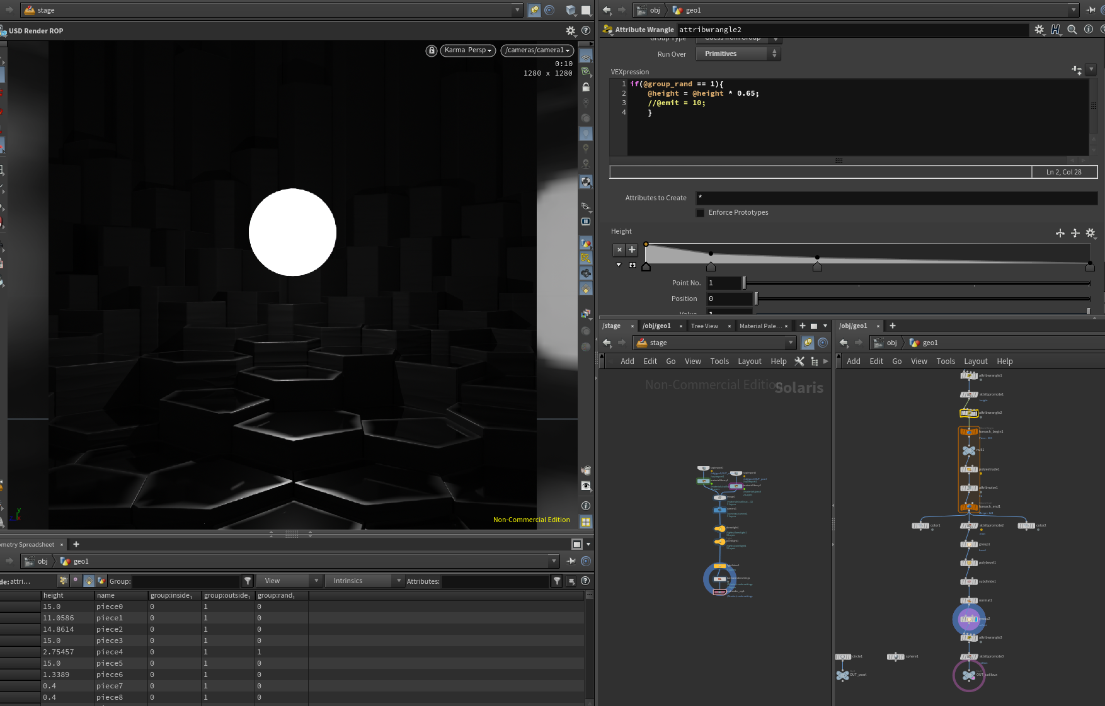1105x706 pixels.
Task: Click the pin icon in the parameter pane path bar
Action: click(1091, 10)
